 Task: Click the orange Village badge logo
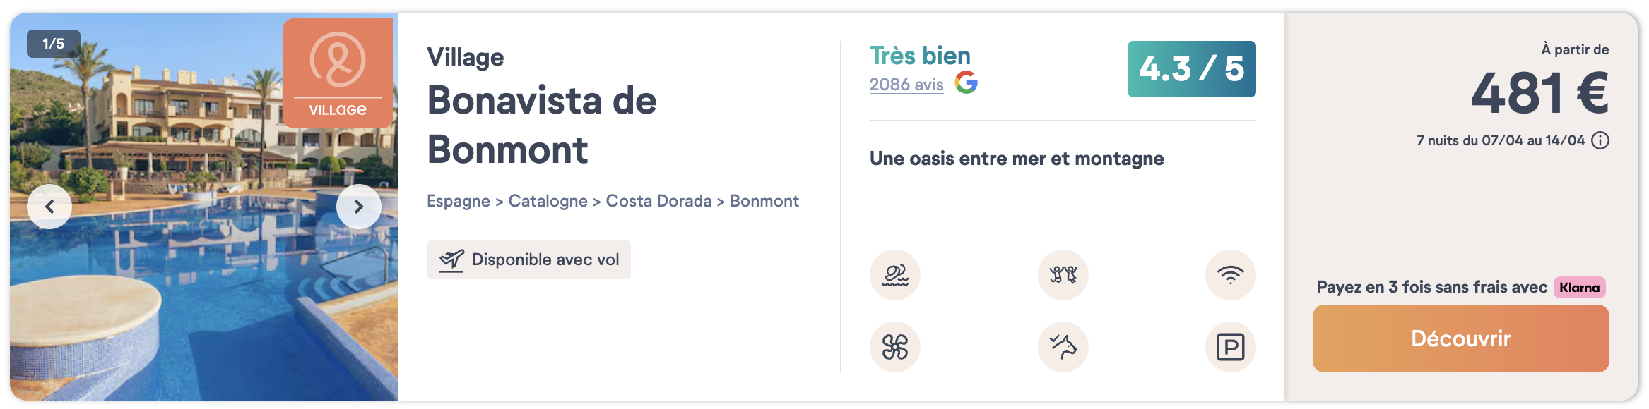tap(338, 73)
